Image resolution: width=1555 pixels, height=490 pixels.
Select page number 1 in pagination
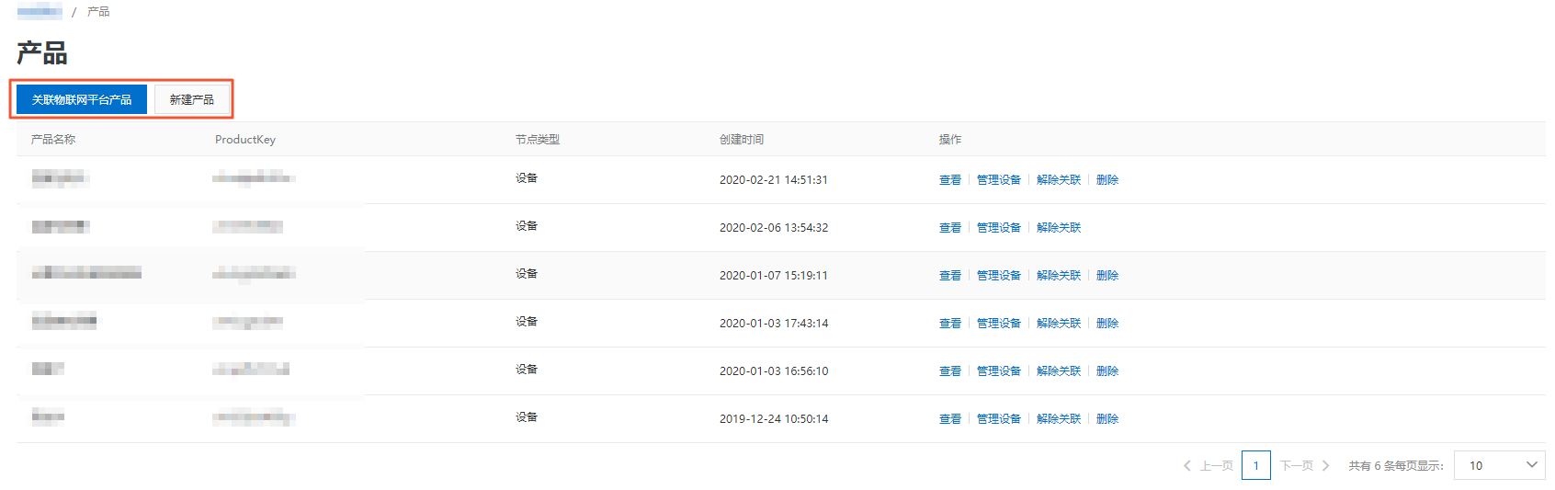(1256, 465)
